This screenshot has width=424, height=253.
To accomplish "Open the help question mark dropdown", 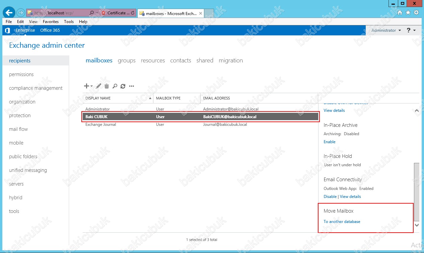I will [411, 30].
